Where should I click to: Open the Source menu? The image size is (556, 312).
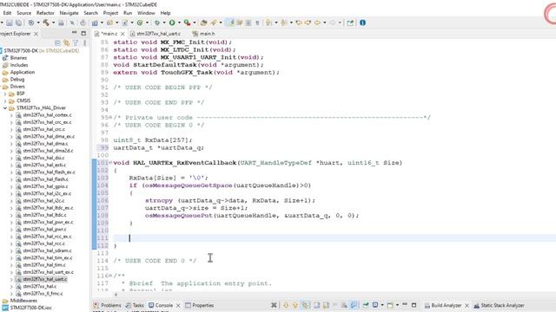tap(23, 13)
